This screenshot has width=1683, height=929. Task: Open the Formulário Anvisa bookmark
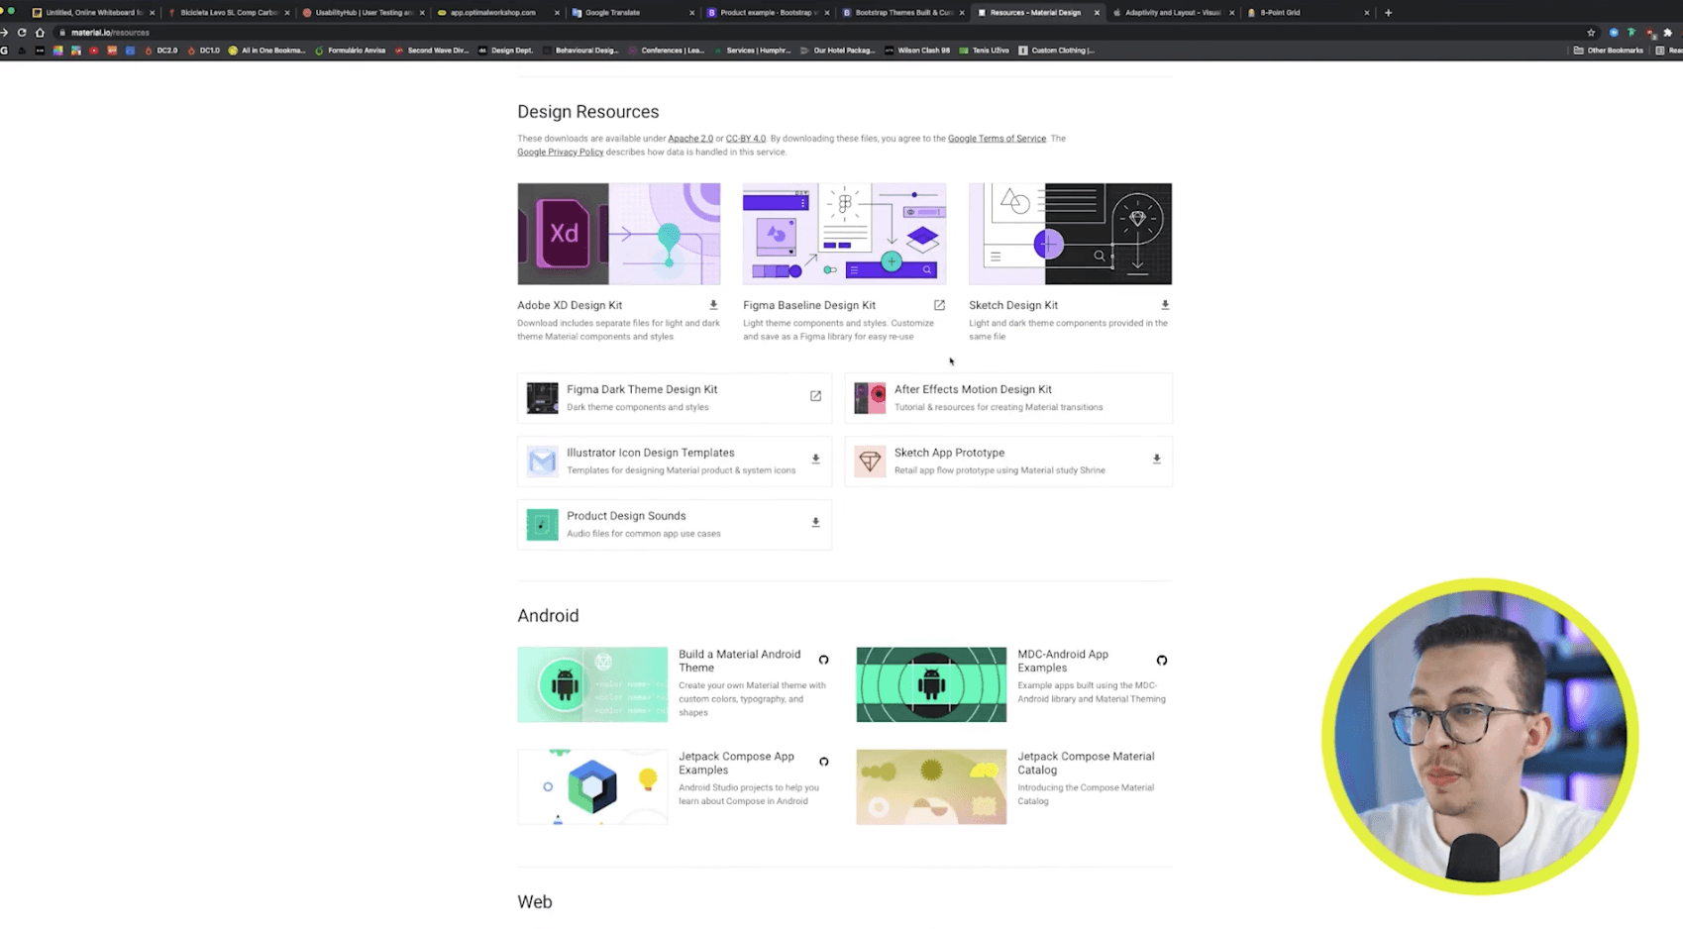pos(350,51)
